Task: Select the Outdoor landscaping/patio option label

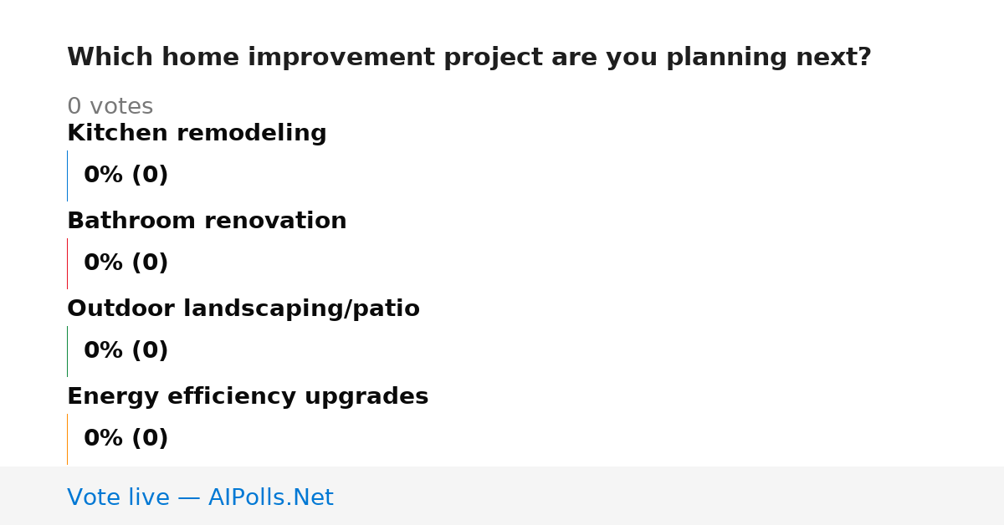Action: 243,309
